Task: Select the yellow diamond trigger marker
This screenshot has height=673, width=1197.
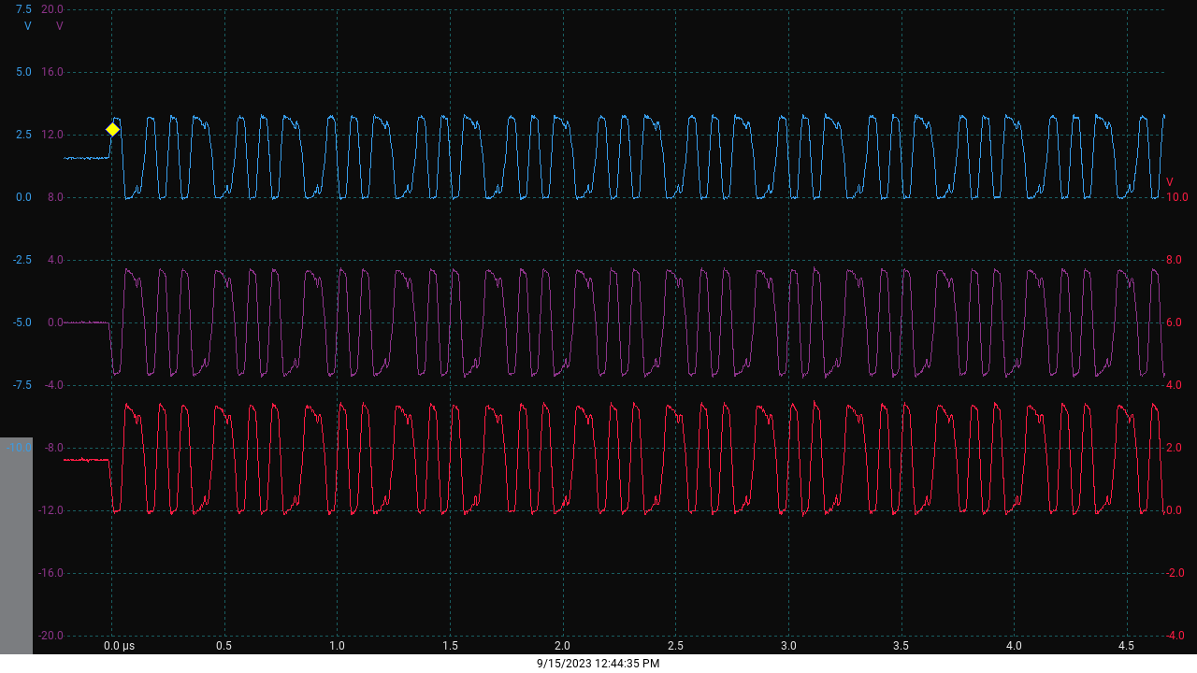Action: 112,129
